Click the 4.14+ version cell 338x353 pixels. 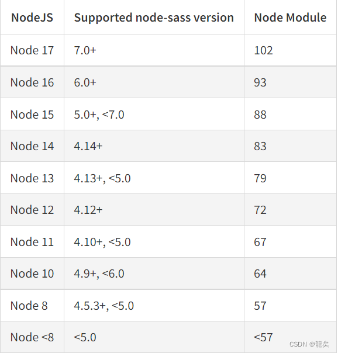88,146
